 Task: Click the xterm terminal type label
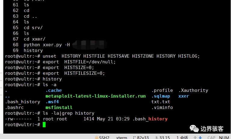pos(121,137)
